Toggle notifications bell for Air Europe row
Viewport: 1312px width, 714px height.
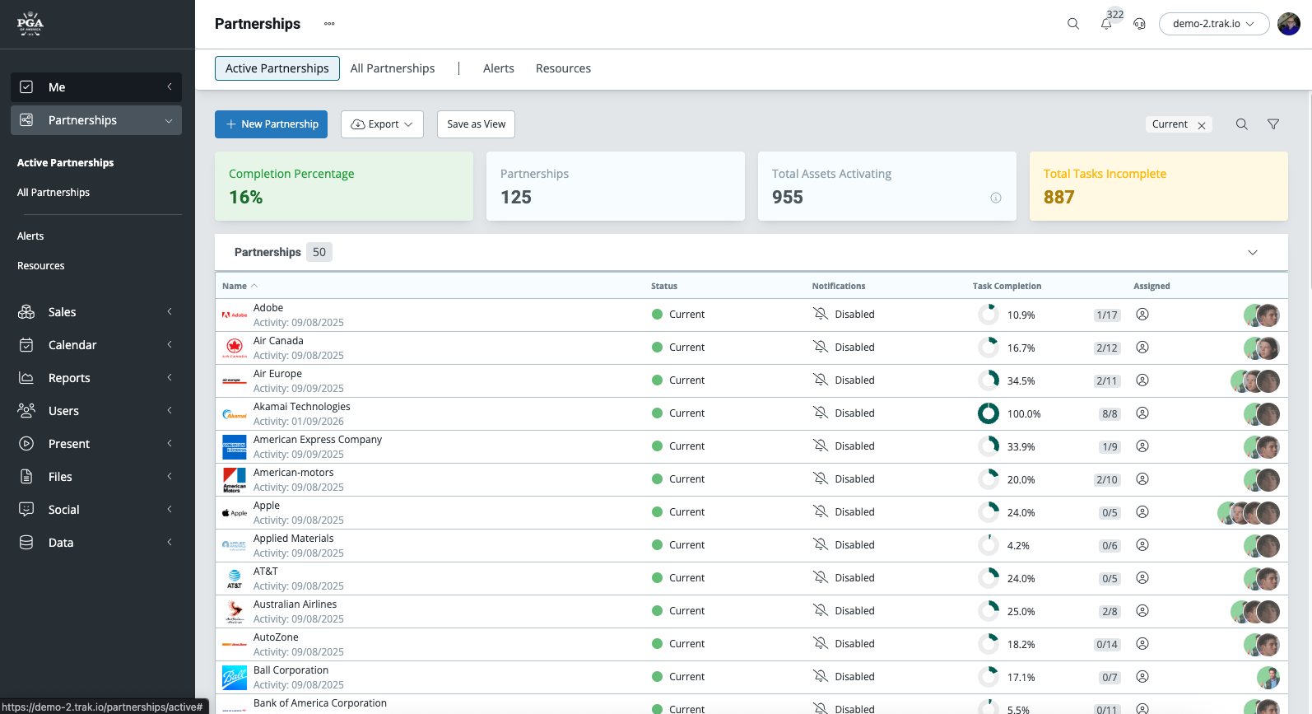[821, 380]
